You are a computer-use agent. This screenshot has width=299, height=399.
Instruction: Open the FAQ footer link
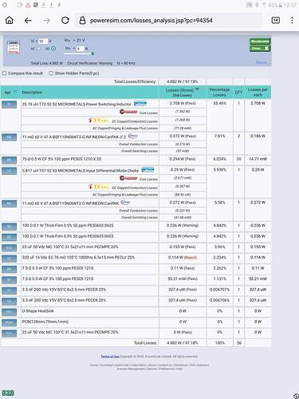point(192,365)
